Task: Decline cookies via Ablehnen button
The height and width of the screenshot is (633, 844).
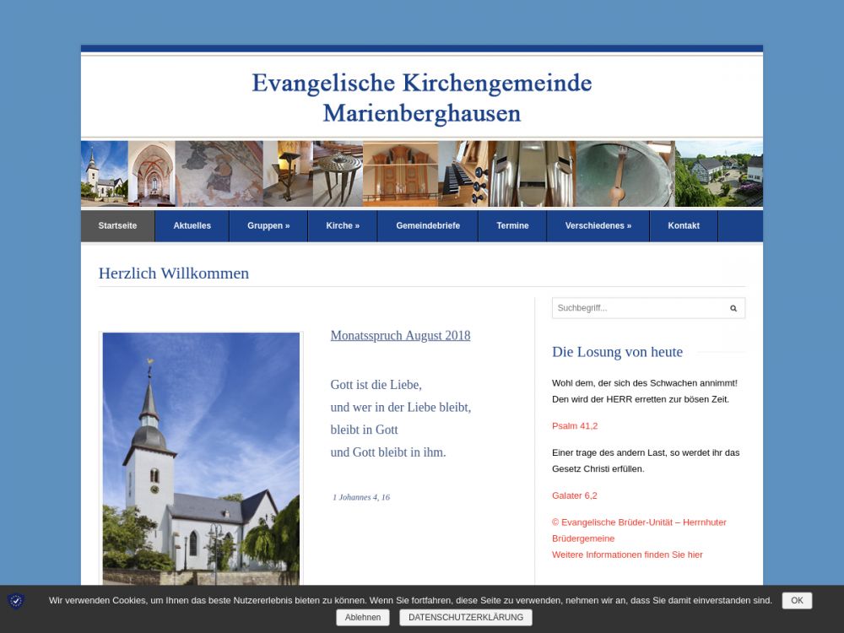Action: click(362, 618)
